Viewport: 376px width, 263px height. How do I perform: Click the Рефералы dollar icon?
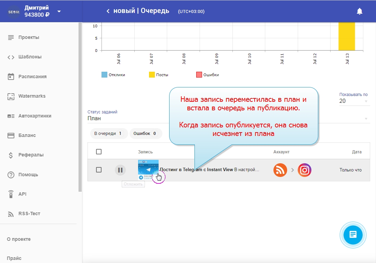[11, 155]
